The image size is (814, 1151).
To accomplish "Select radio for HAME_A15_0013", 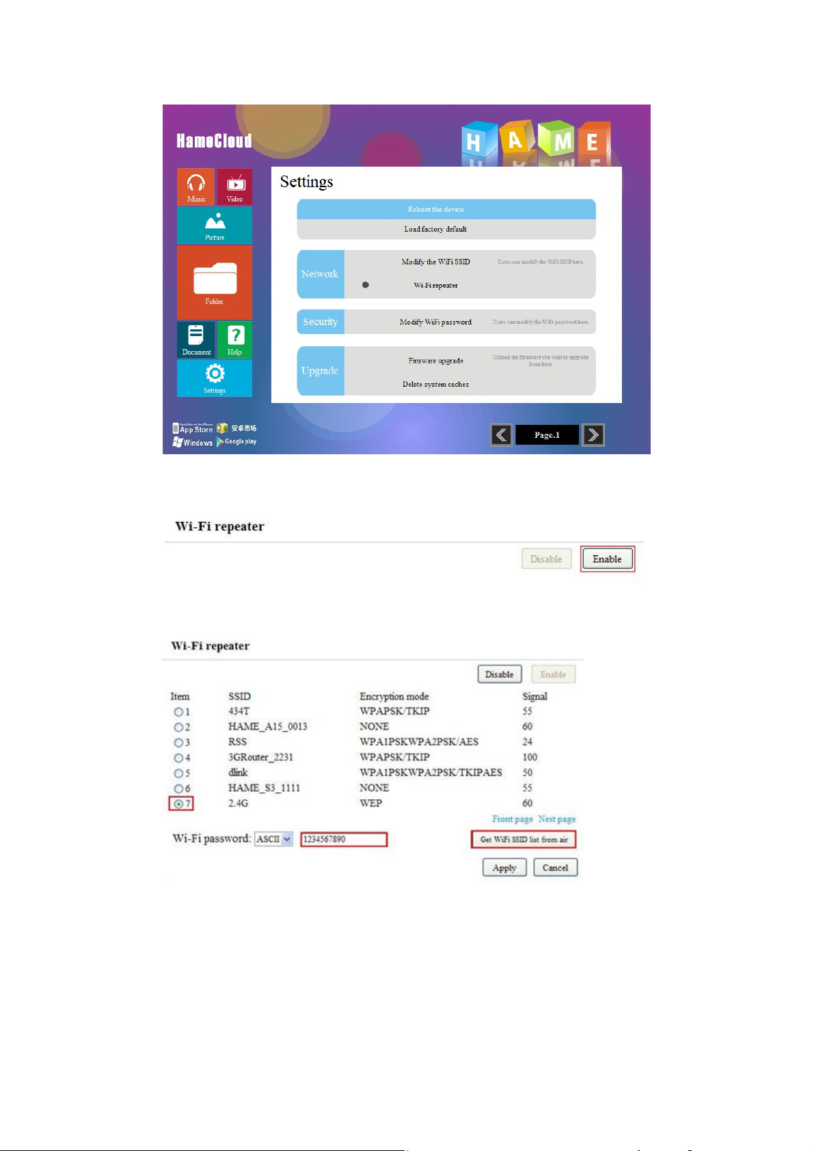I will pos(178,727).
